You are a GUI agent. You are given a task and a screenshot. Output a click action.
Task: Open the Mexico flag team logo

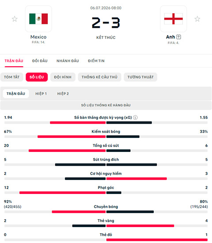click(x=38, y=19)
